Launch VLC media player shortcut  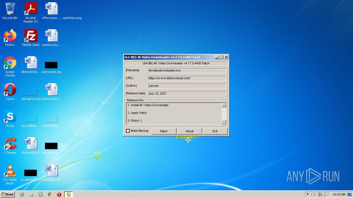point(10,174)
